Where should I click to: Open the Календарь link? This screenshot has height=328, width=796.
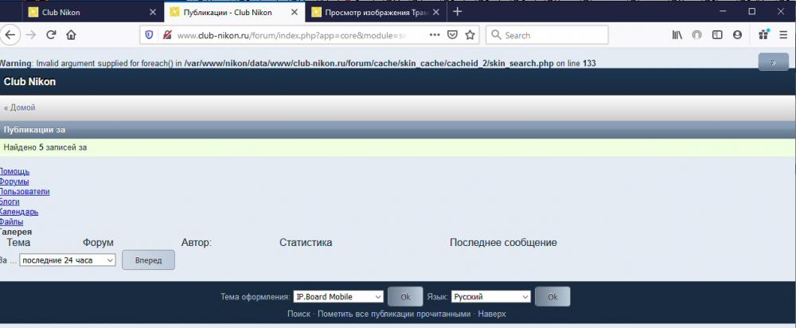click(19, 212)
